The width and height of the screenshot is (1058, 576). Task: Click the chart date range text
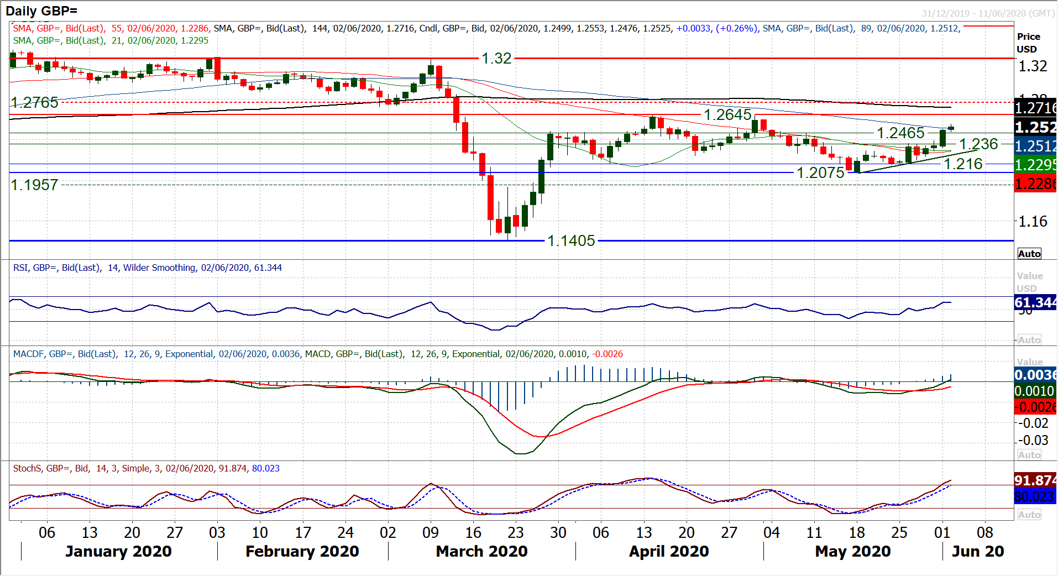(x=987, y=13)
